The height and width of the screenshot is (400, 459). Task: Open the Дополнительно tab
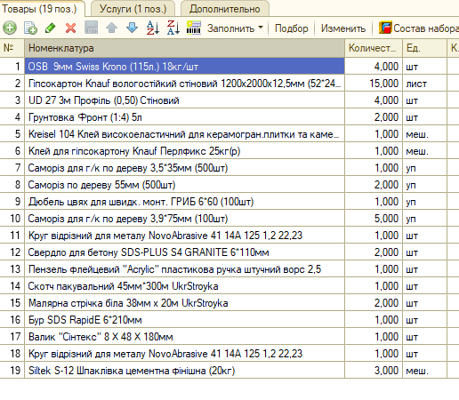(x=225, y=9)
